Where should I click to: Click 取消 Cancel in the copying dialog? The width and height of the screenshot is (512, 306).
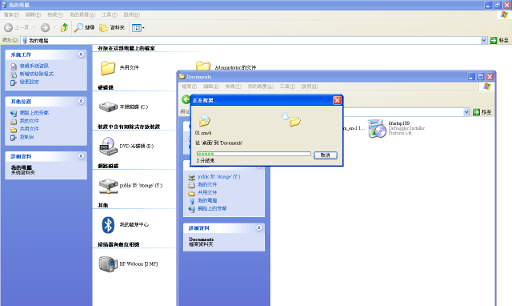point(326,155)
